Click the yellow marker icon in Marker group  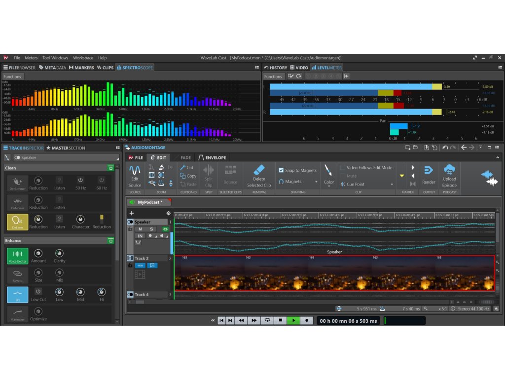pyautogui.click(x=401, y=176)
